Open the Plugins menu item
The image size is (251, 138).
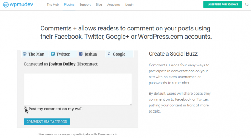[x=69, y=5]
